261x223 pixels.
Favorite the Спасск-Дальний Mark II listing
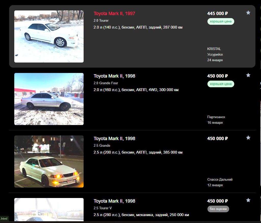tap(248, 138)
